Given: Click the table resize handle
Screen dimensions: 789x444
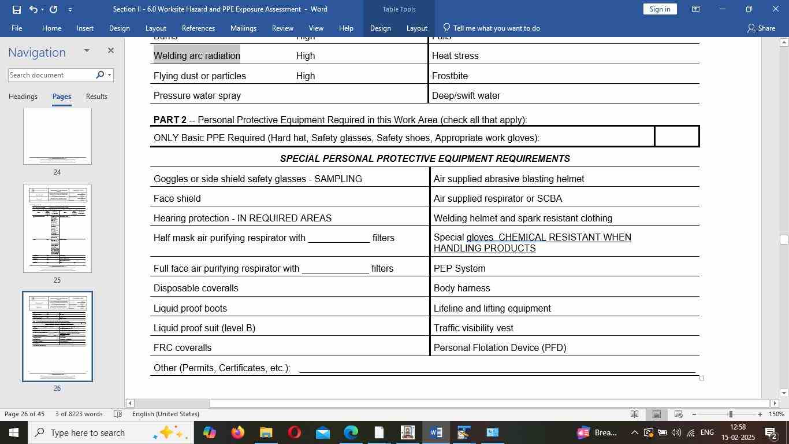Looking at the screenshot, I should [x=702, y=378].
